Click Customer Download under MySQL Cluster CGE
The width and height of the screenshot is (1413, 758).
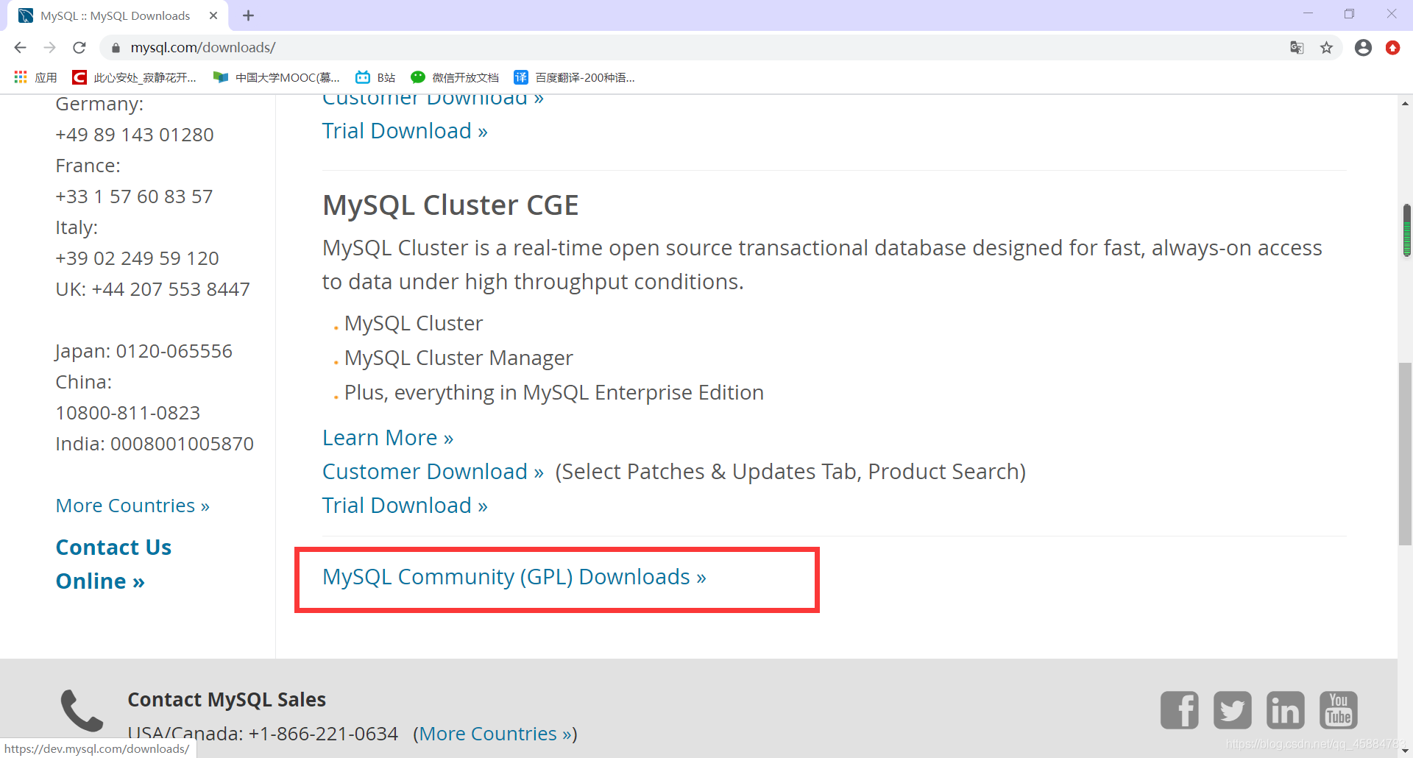coord(433,472)
